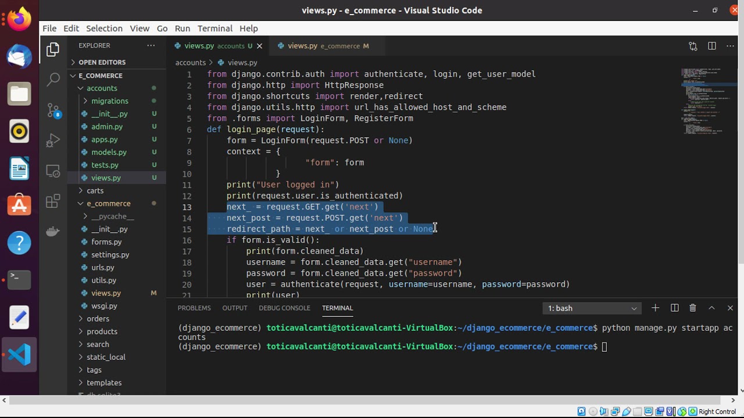Switch to the DEBUG CONSOLE tab

(284, 308)
